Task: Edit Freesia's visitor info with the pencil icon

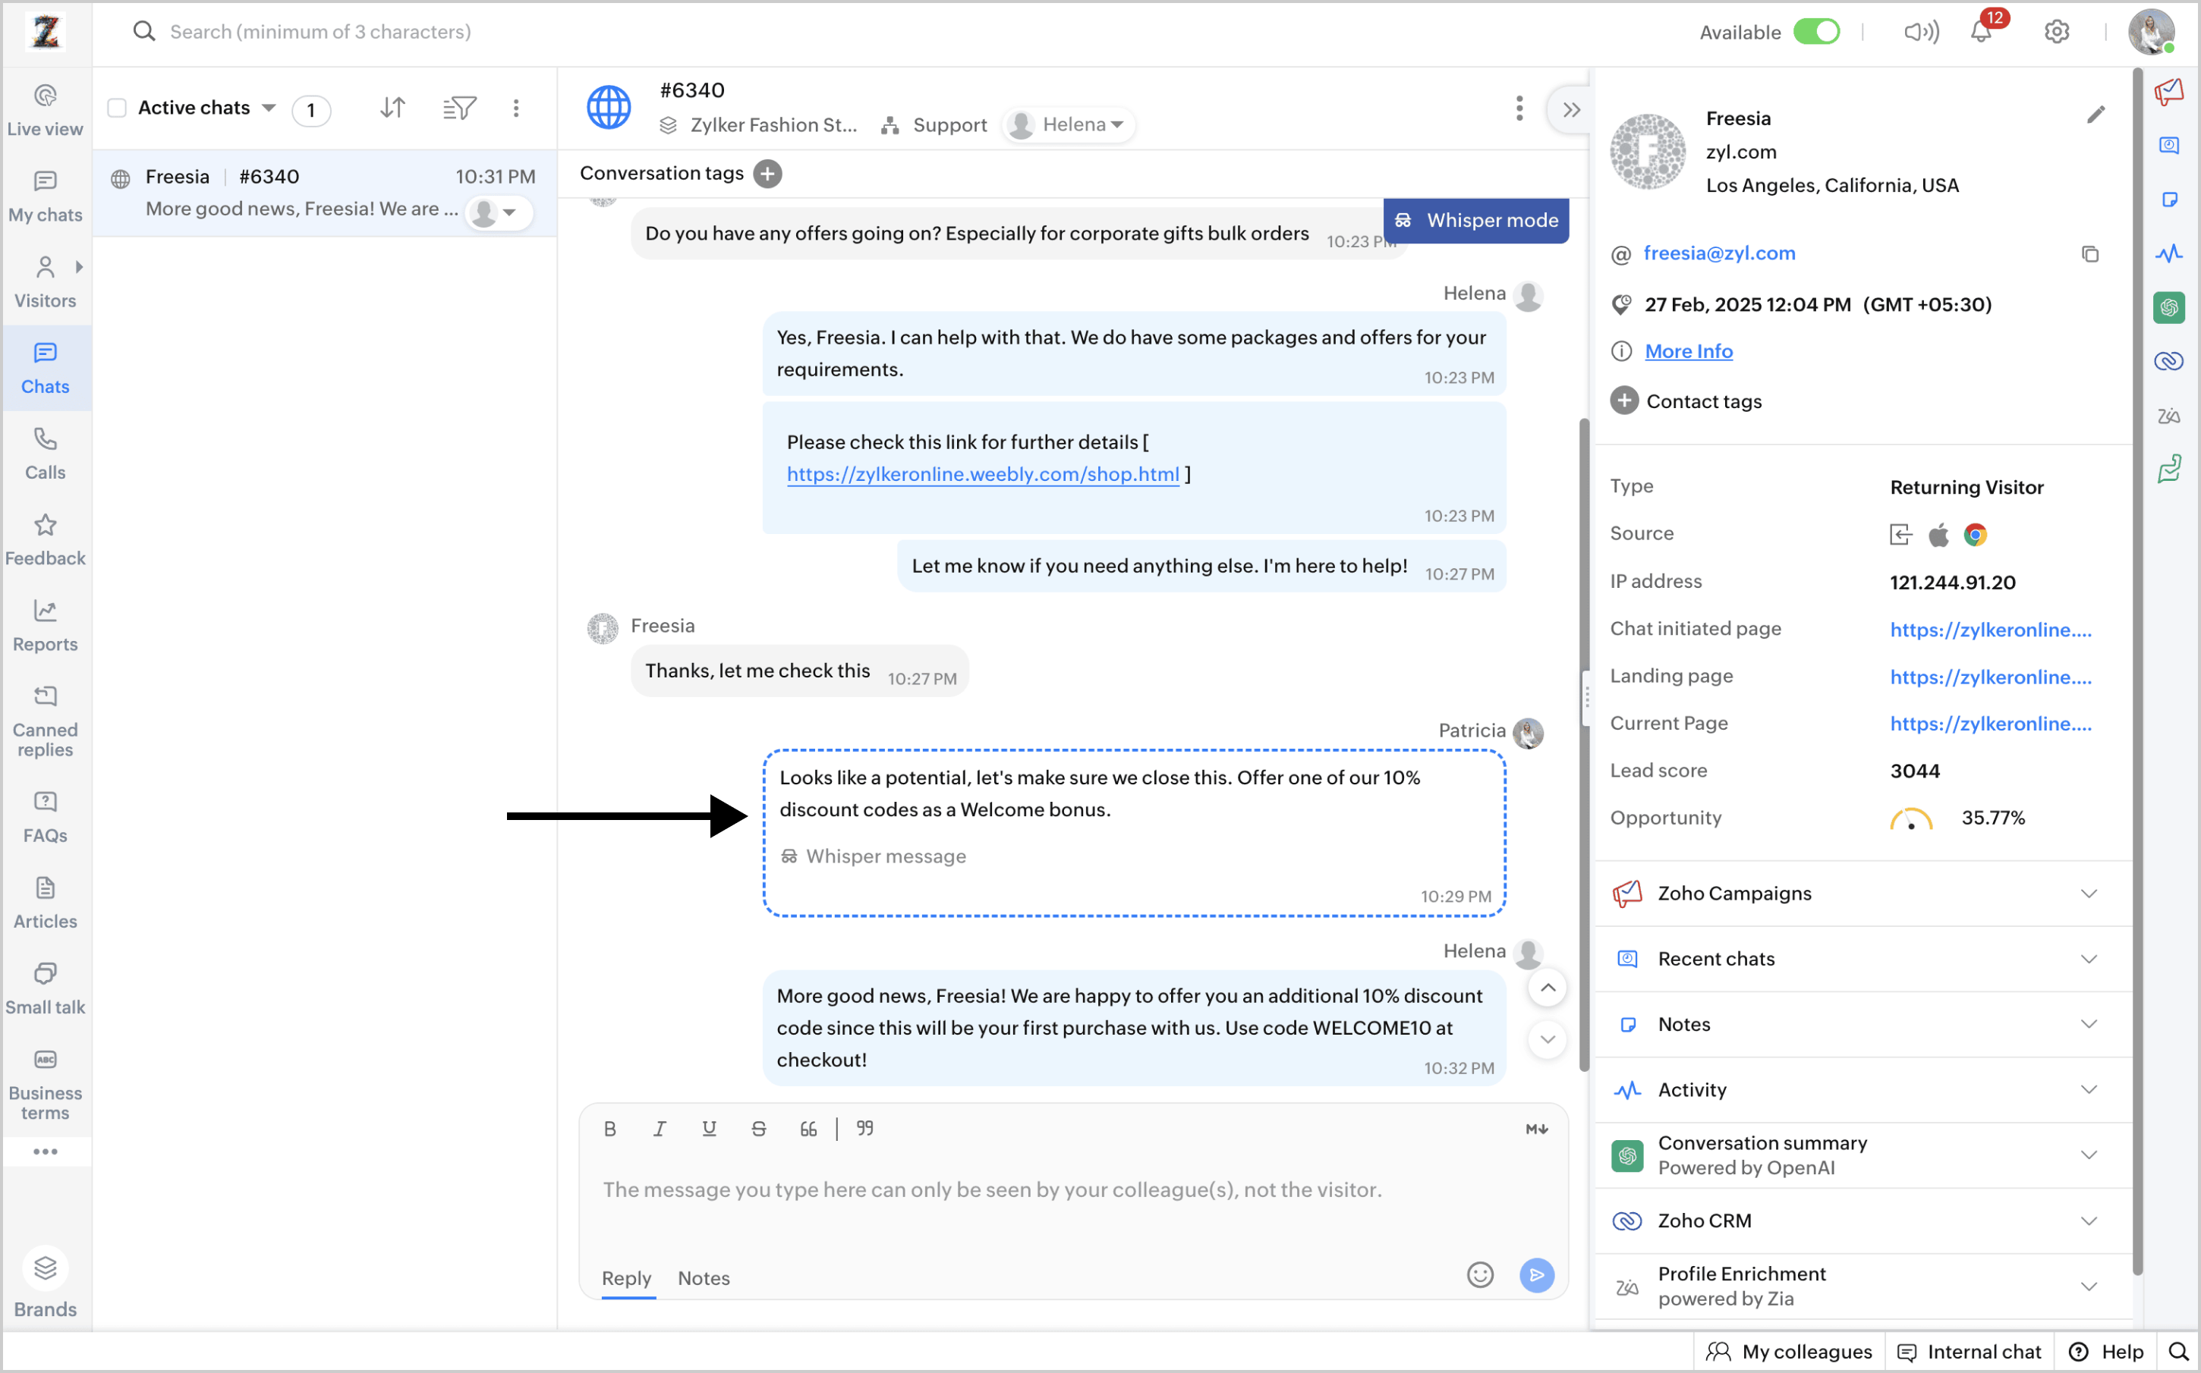Action: point(2096,115)
